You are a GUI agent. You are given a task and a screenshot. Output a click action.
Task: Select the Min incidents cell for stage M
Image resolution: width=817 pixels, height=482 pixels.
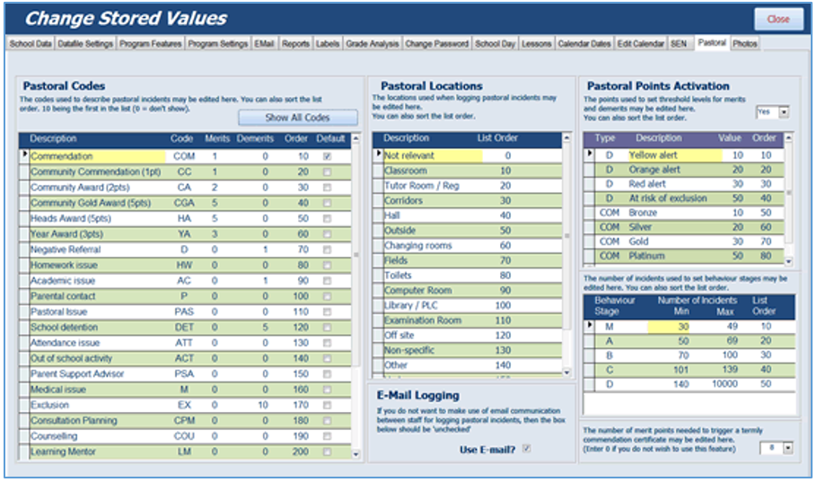669,326
